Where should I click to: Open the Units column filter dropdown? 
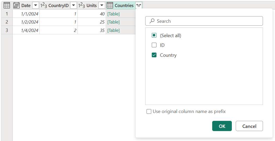pyautogui.click(x=102, y=5)
